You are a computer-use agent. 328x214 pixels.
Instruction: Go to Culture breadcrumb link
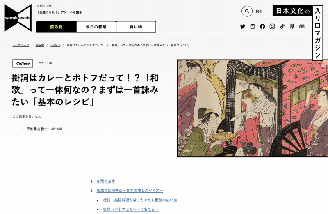(x=55, y=45)
